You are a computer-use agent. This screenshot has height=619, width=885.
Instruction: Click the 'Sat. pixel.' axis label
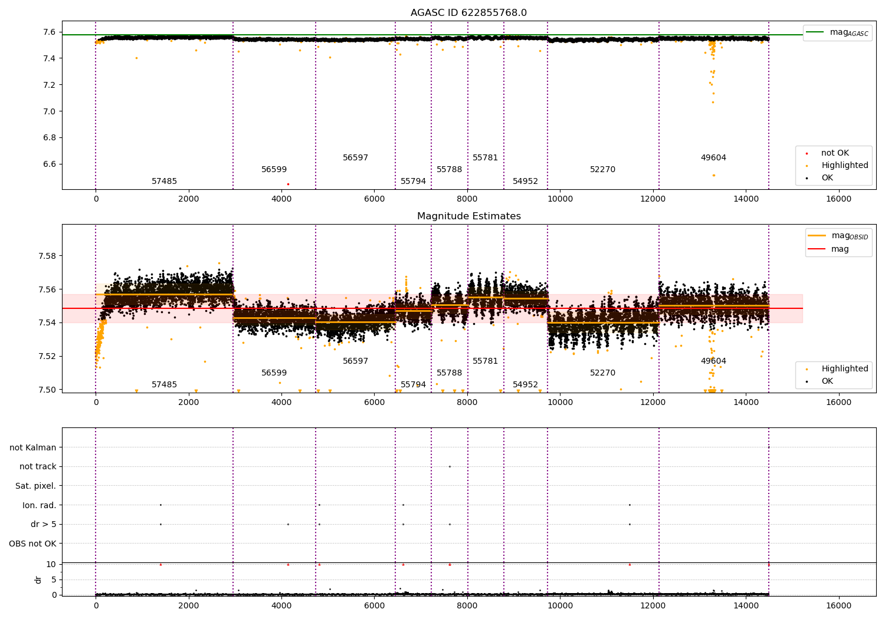tap(36, 486)
